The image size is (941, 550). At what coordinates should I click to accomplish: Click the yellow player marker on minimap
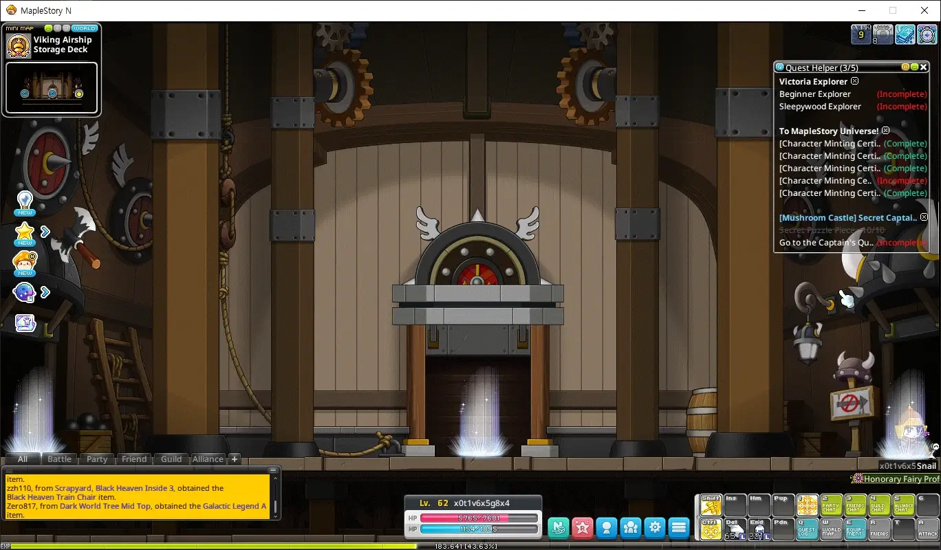78,93
